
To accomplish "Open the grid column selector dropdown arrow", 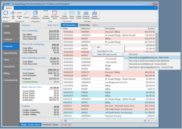I will [x=61, y=29].
